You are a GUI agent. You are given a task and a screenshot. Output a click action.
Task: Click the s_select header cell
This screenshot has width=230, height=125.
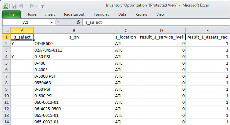[22, 37]
